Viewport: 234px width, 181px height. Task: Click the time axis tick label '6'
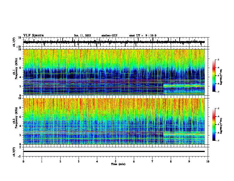[x=134, y=161]
